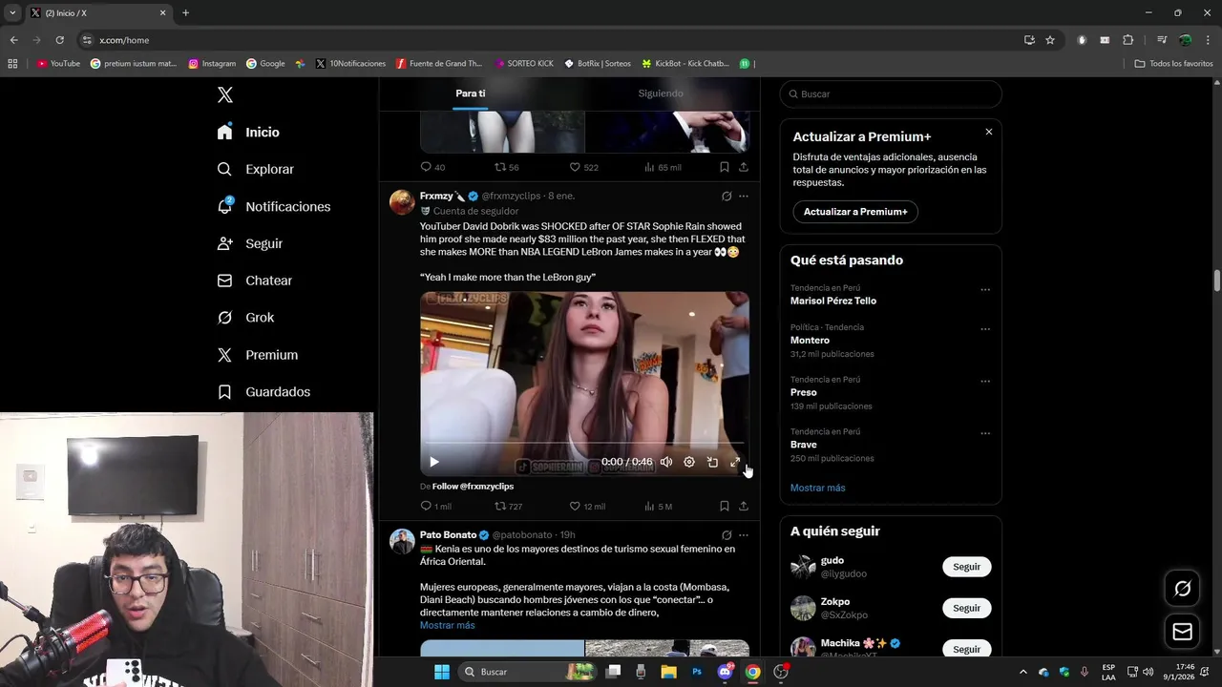Bookmark this page with the star icon

(1050, 40)
